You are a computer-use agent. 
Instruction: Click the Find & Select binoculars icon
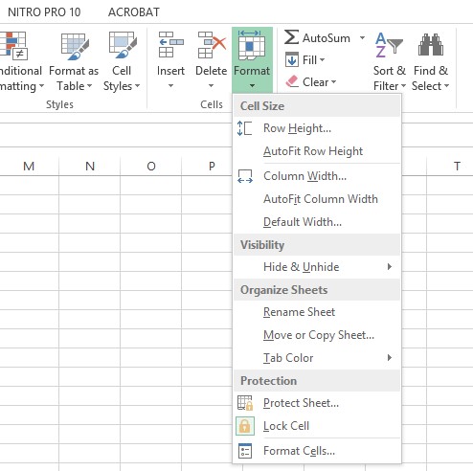click(431, 45)
